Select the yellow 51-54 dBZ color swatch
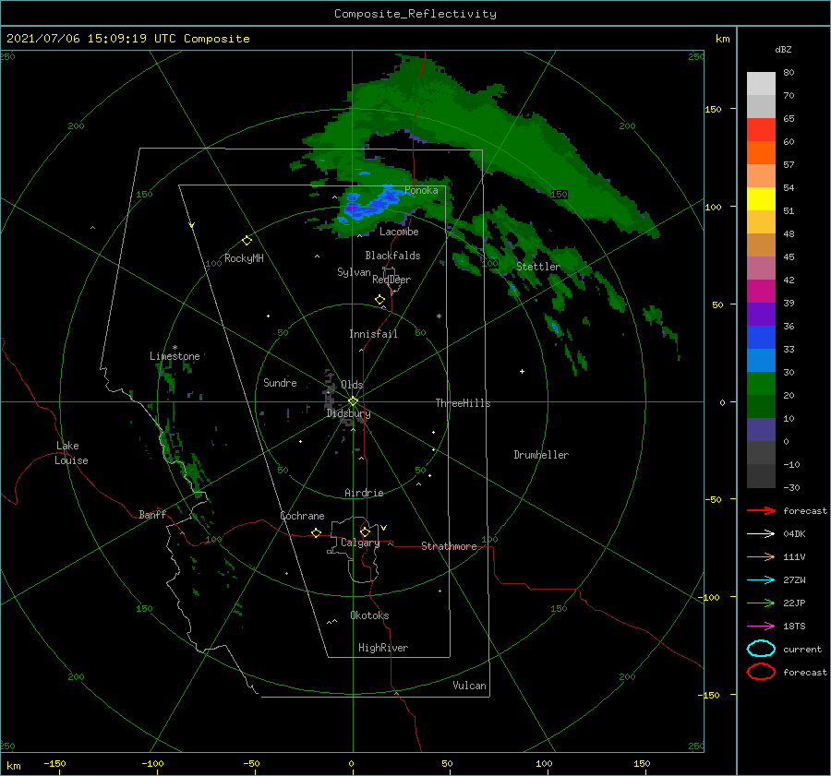The height and width of the screenshot is (776, 831). [x=761, y=199]
